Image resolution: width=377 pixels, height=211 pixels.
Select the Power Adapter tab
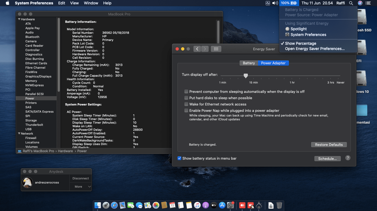[273, 63]
